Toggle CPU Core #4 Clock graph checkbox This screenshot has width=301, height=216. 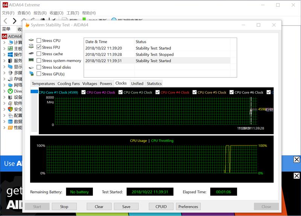click(157, 92)
